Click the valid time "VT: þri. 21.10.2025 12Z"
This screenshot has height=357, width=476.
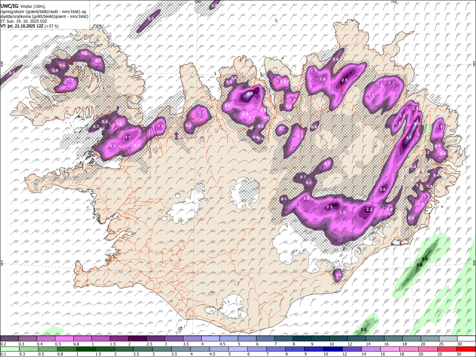(22, 26)
